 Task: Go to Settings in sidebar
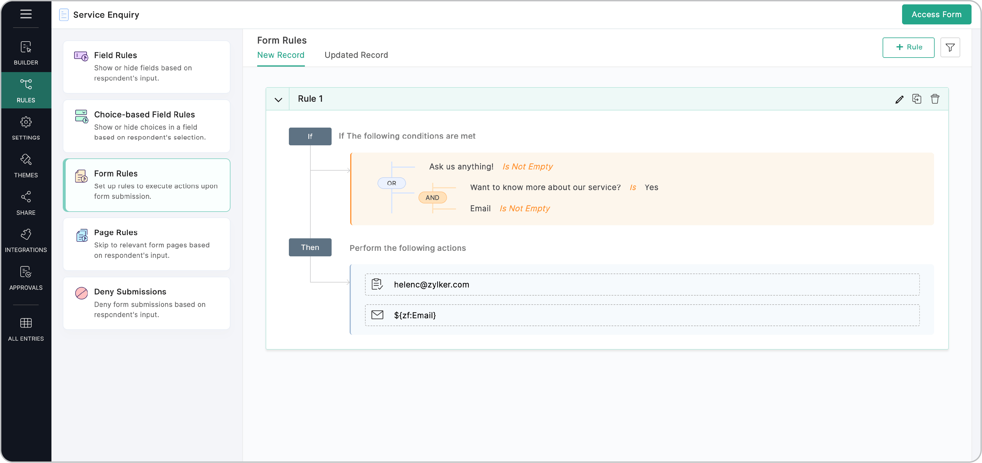click(x=26, y=128)
